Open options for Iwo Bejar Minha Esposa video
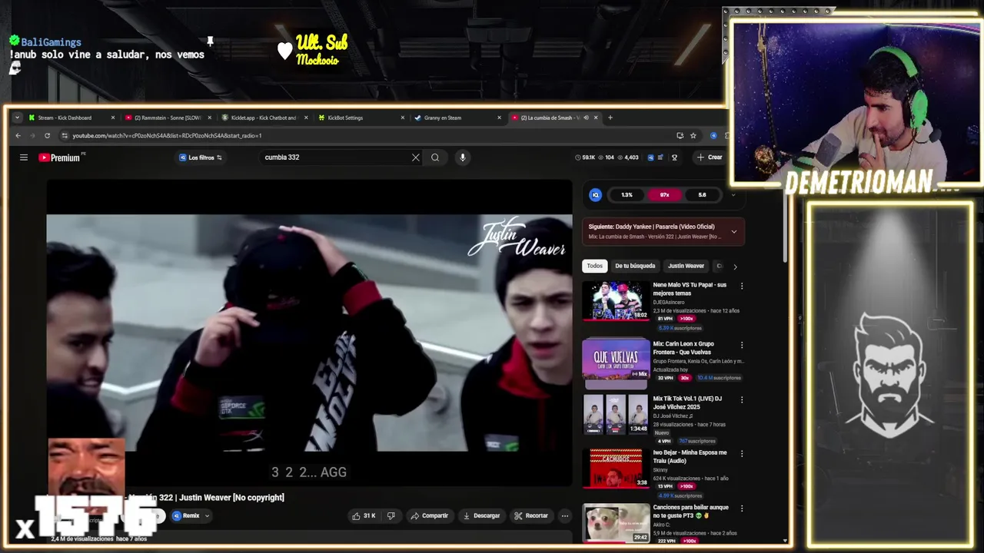The image size is (984, 553). pos(742,454)
